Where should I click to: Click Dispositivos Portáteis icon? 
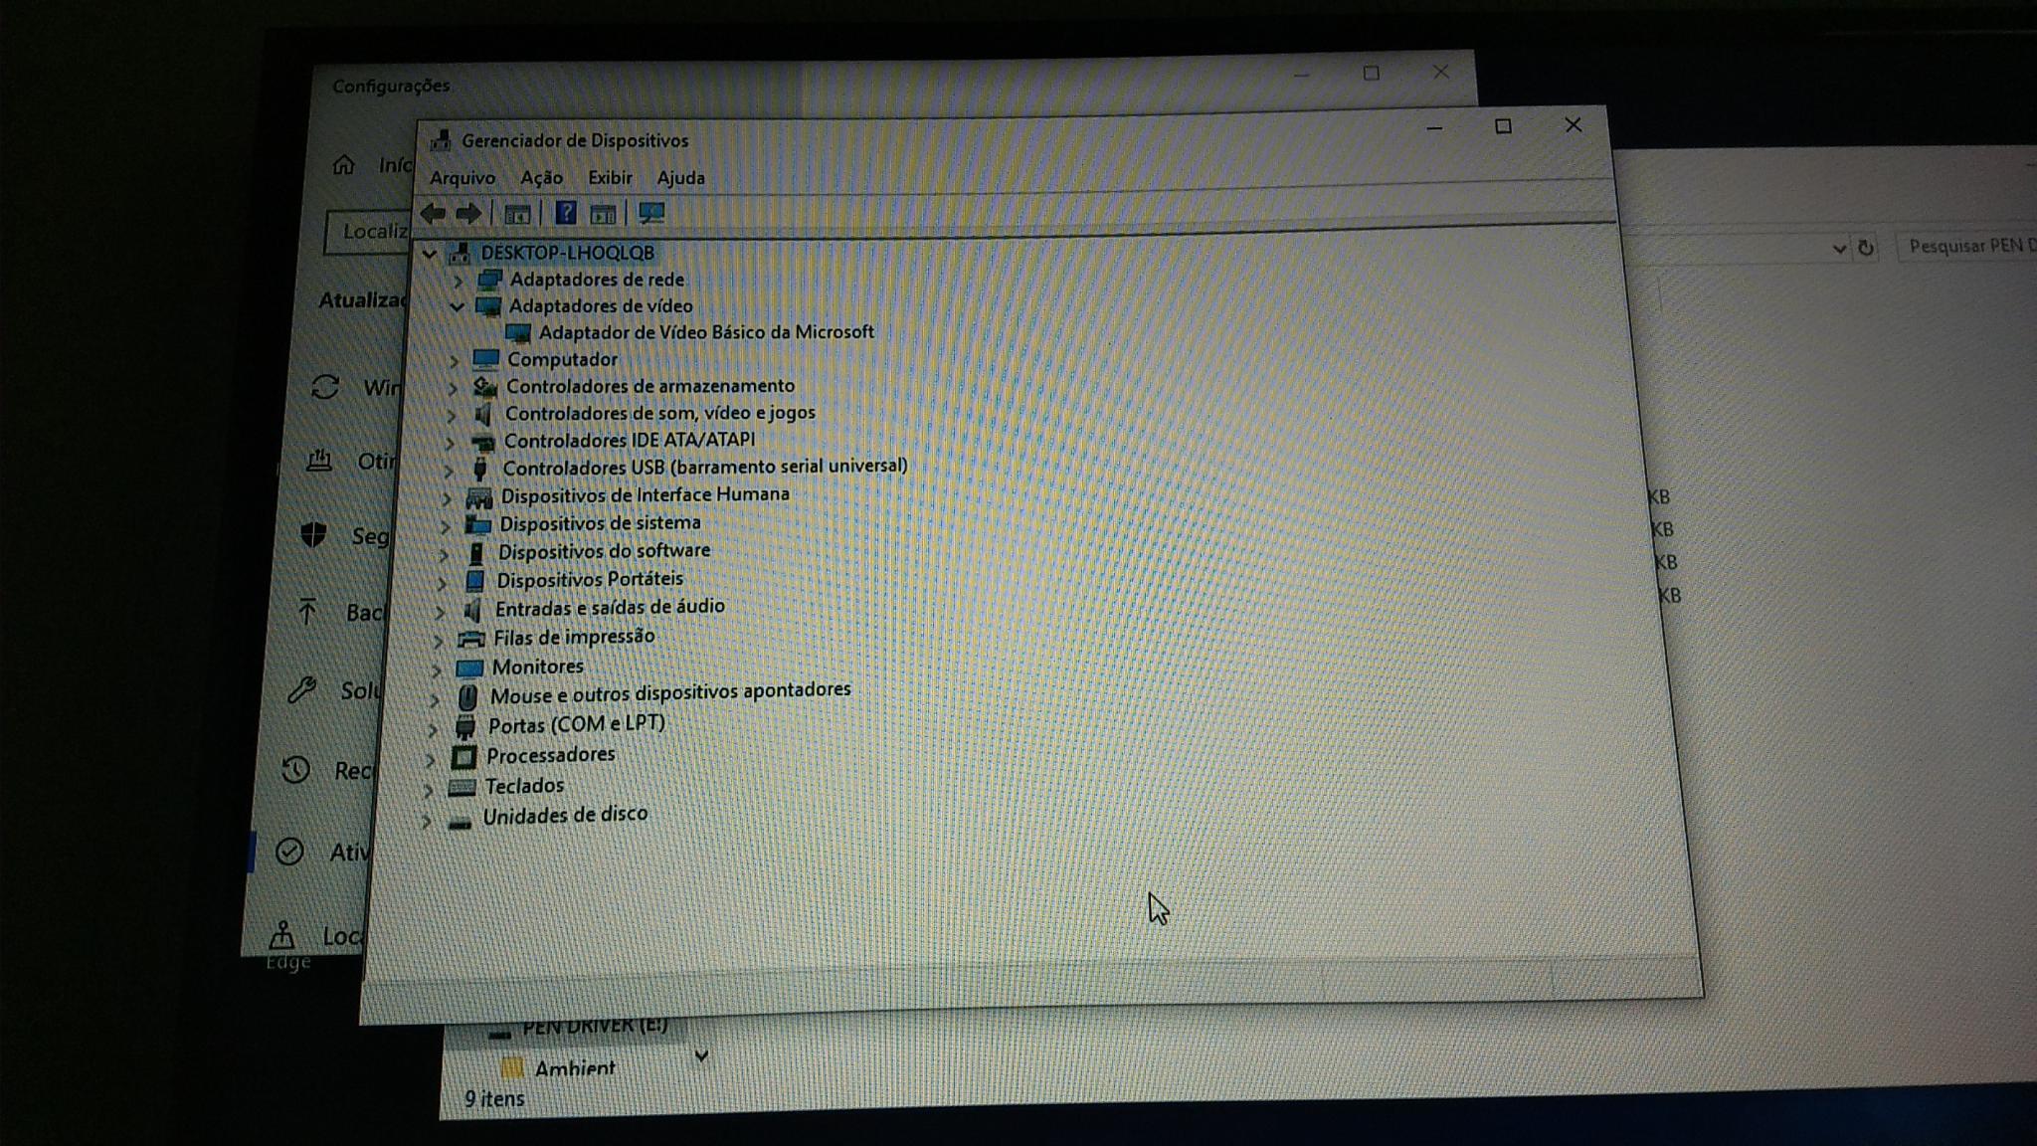pos(475,581)
